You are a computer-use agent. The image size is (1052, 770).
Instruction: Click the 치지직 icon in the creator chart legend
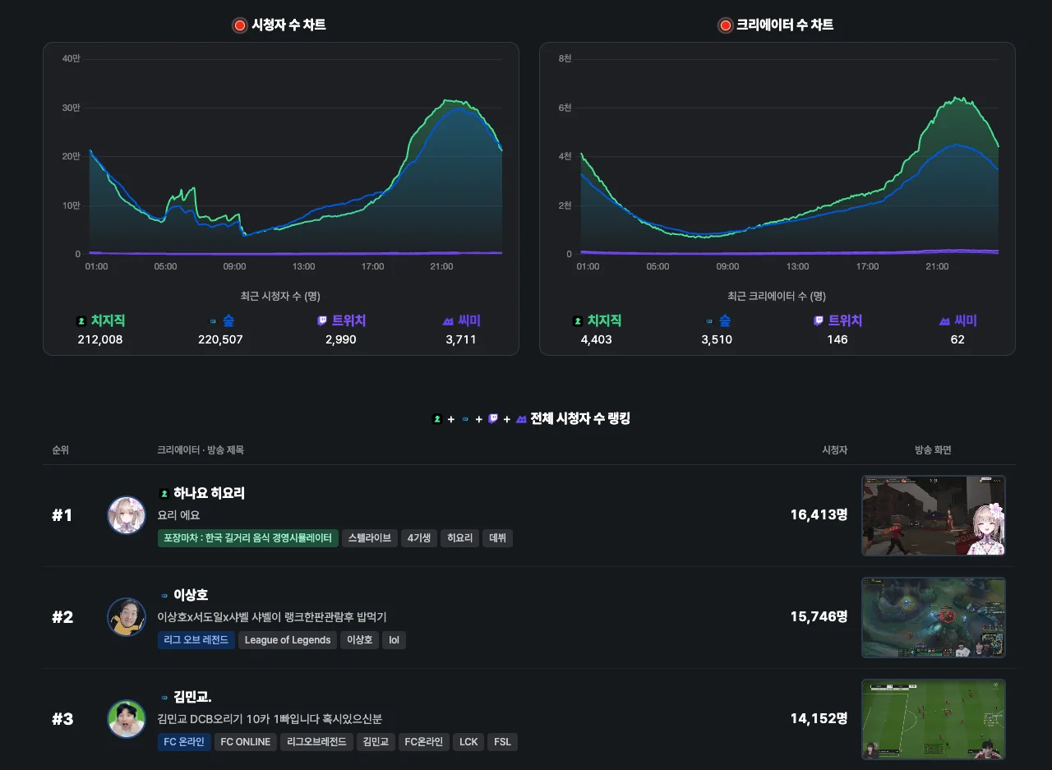click(578, 321)
